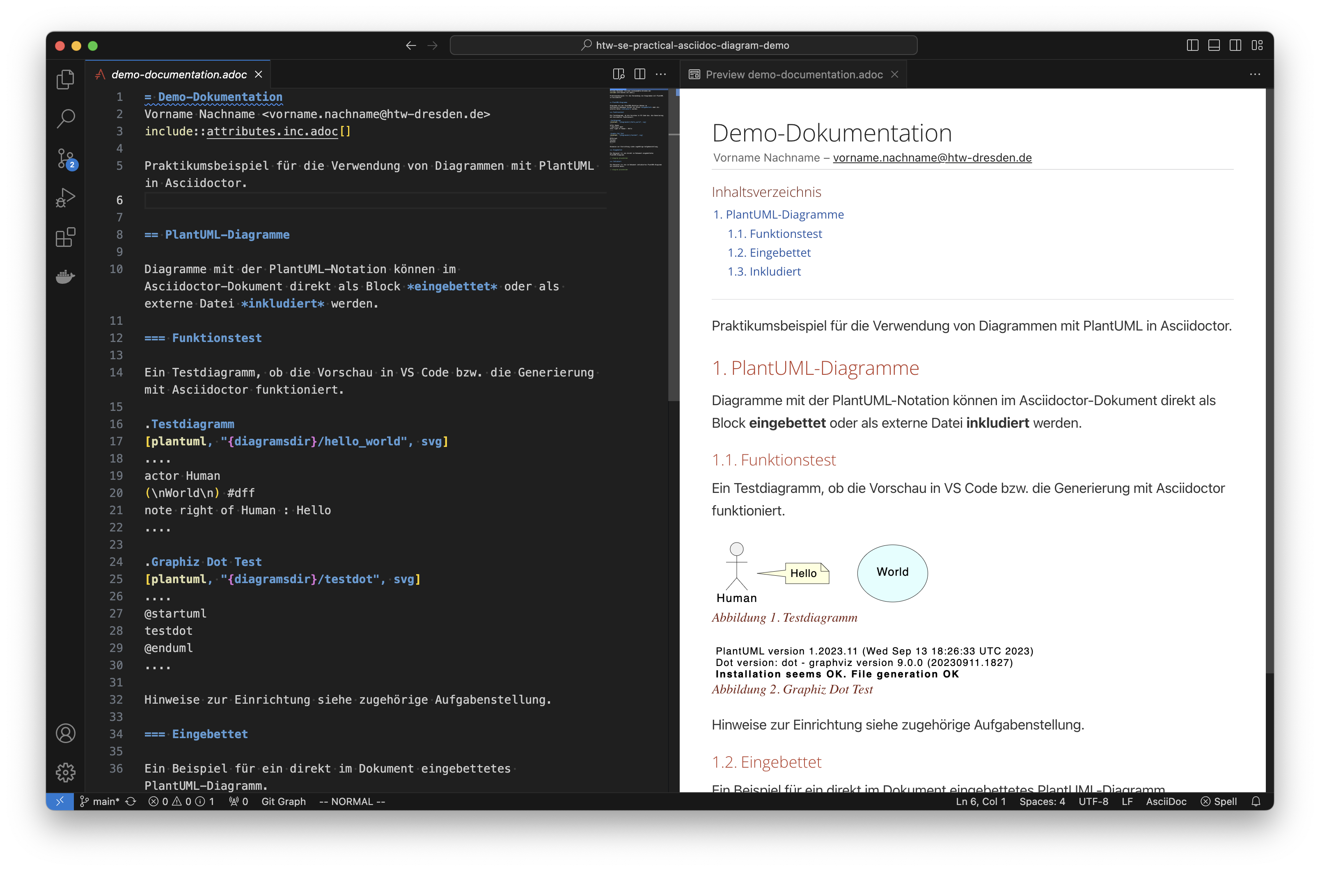Open the AsciiDoc language mode selector
Image resolution: width=1320 pixels, height=871 pixels.
tap(1166, 802)
